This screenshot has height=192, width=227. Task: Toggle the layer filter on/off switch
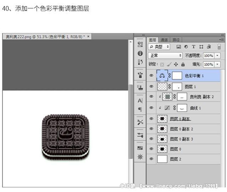tap(219, 47)
